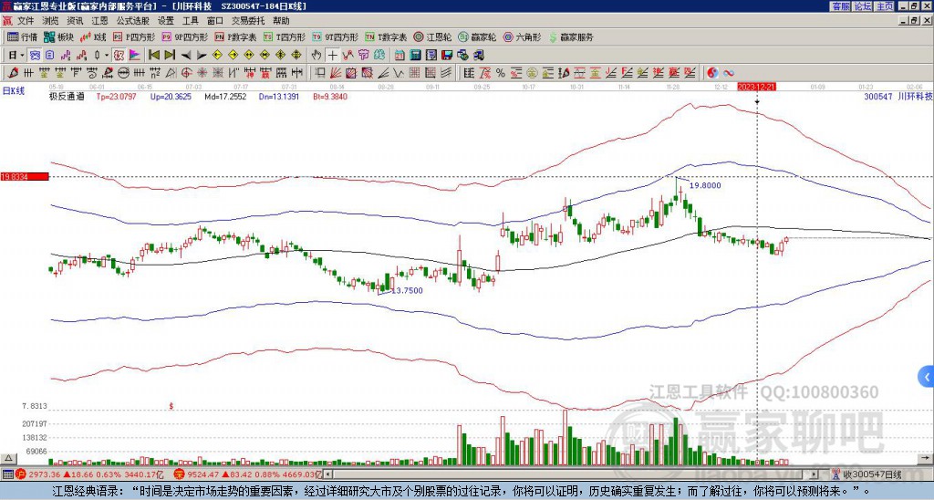Click the 论坛 forum button
This screenshot has width=934, height=500.
[x=863, y=6]
